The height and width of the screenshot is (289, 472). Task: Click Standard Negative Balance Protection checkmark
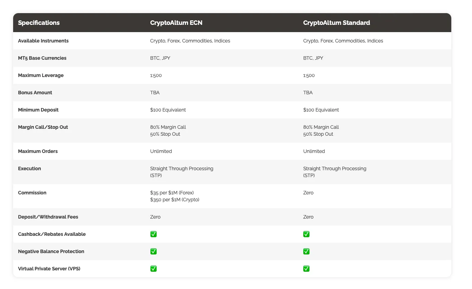(x=306, y=251)
